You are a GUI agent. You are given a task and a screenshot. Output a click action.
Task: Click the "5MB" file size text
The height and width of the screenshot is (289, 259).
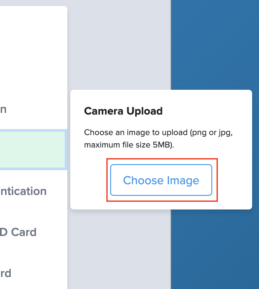pos(161,145)
